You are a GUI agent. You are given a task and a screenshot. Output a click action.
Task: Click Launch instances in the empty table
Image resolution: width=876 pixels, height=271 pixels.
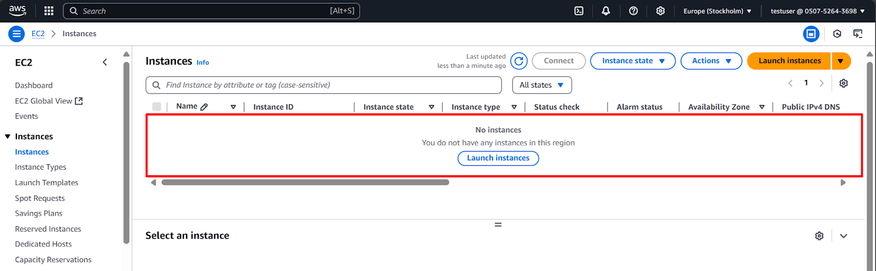coord(498,158)
